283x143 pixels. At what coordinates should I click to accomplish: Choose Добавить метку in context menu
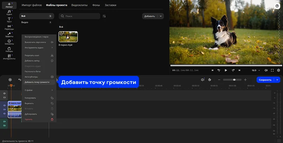click(x=39, y=61)
